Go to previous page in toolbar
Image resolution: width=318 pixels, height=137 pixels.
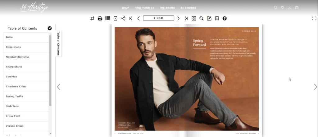coord(139,18)
